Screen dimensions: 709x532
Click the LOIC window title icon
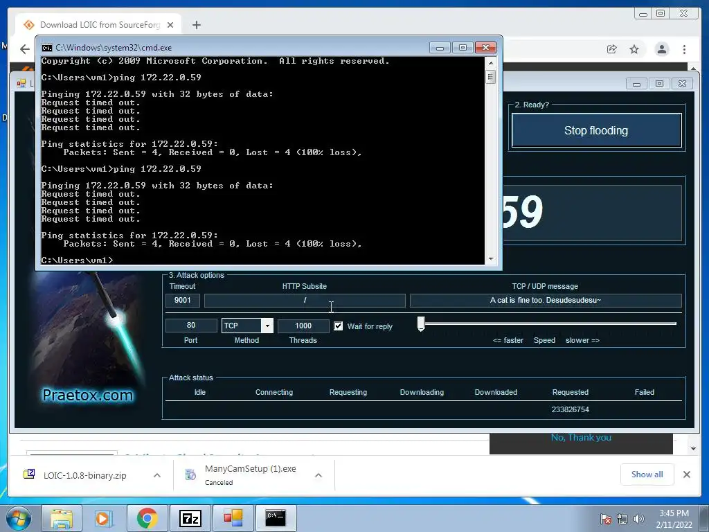coord(21,83)
